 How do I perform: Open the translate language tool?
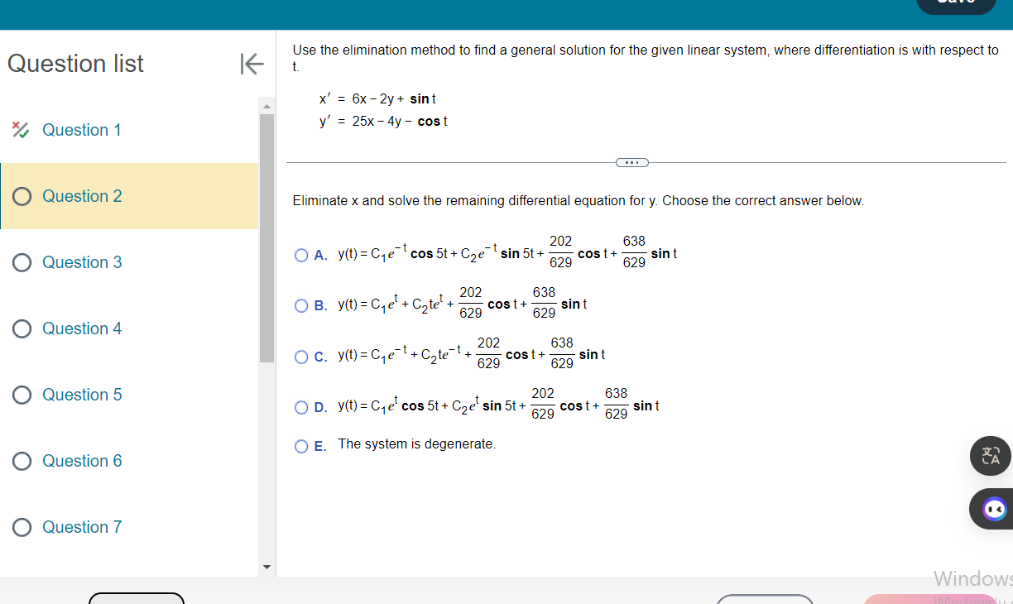[990, 456]
